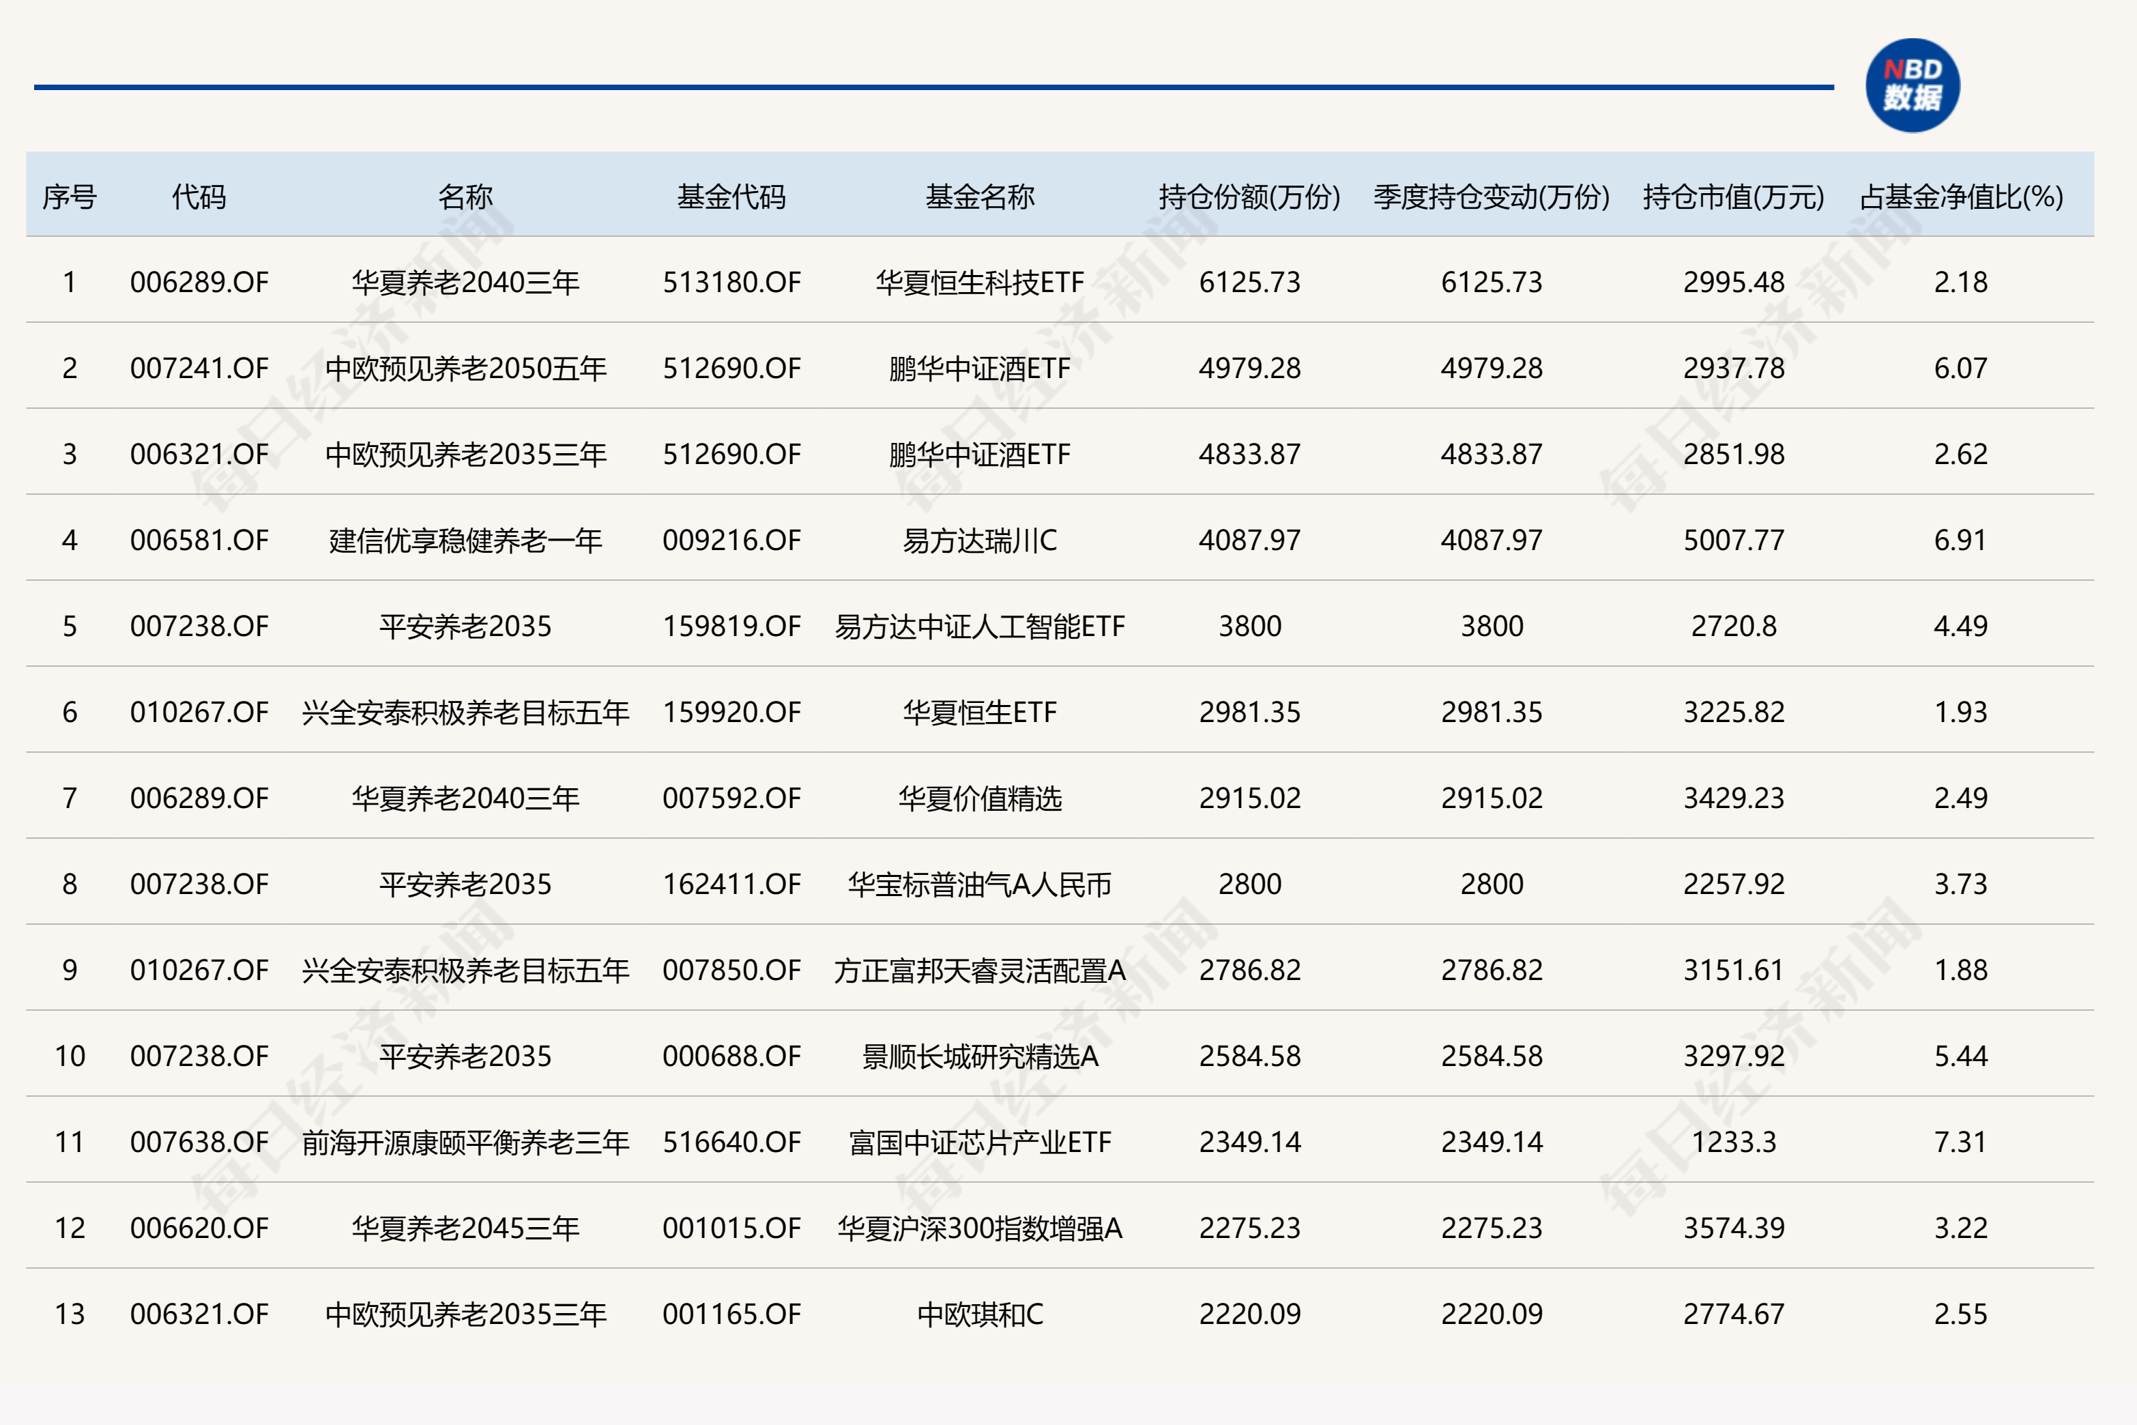Click fund code 162411.OF
The width and height of the screenshot is (2137, 1425).
pyautogui.click(x=731, y=884)
